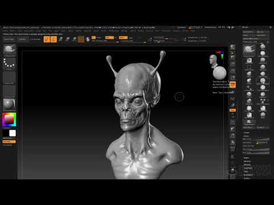The height and width of the screenshot is (205, 274).
Task: Open the Preferences menu in the menu bar
Action: (114, 31)
